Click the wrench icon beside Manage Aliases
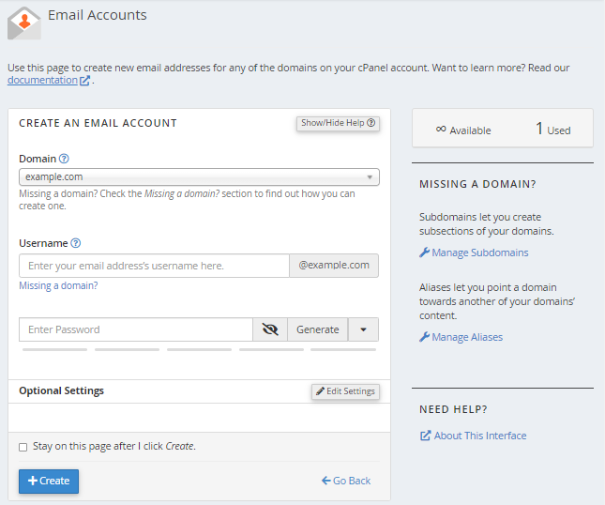Screen dimensions: 605x505 [x=424, y=337]
